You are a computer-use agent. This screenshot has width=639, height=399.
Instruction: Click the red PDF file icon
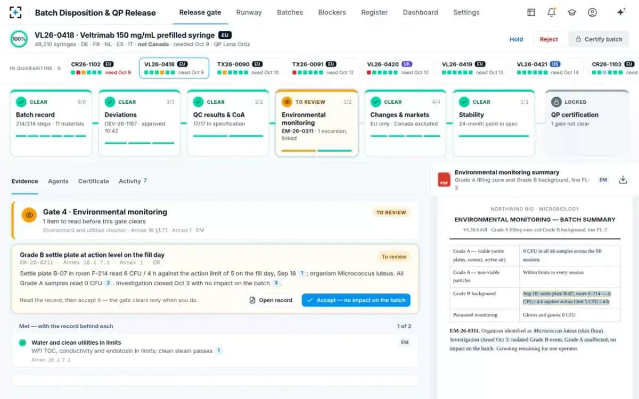tap(444, 180)
